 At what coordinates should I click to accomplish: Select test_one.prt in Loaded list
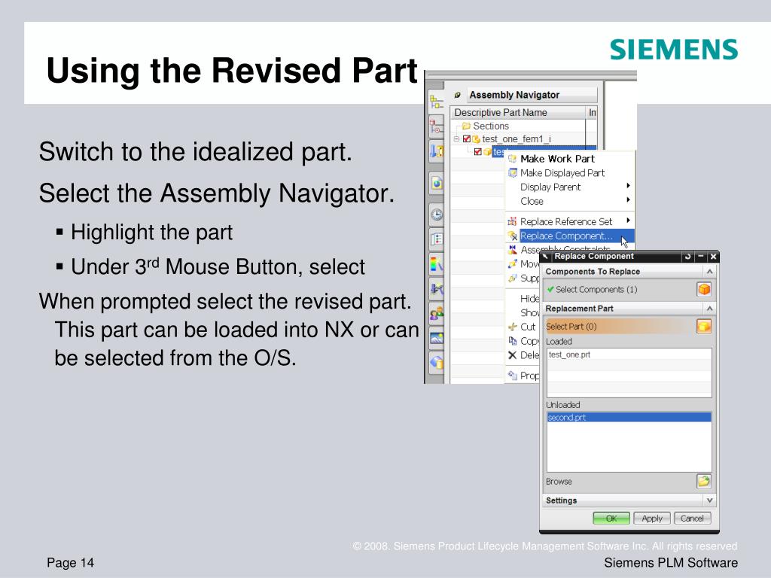coord(629,354)
